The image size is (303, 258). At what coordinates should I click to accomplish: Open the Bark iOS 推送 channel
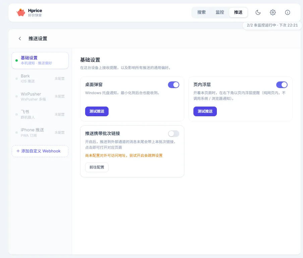point(40,78)
